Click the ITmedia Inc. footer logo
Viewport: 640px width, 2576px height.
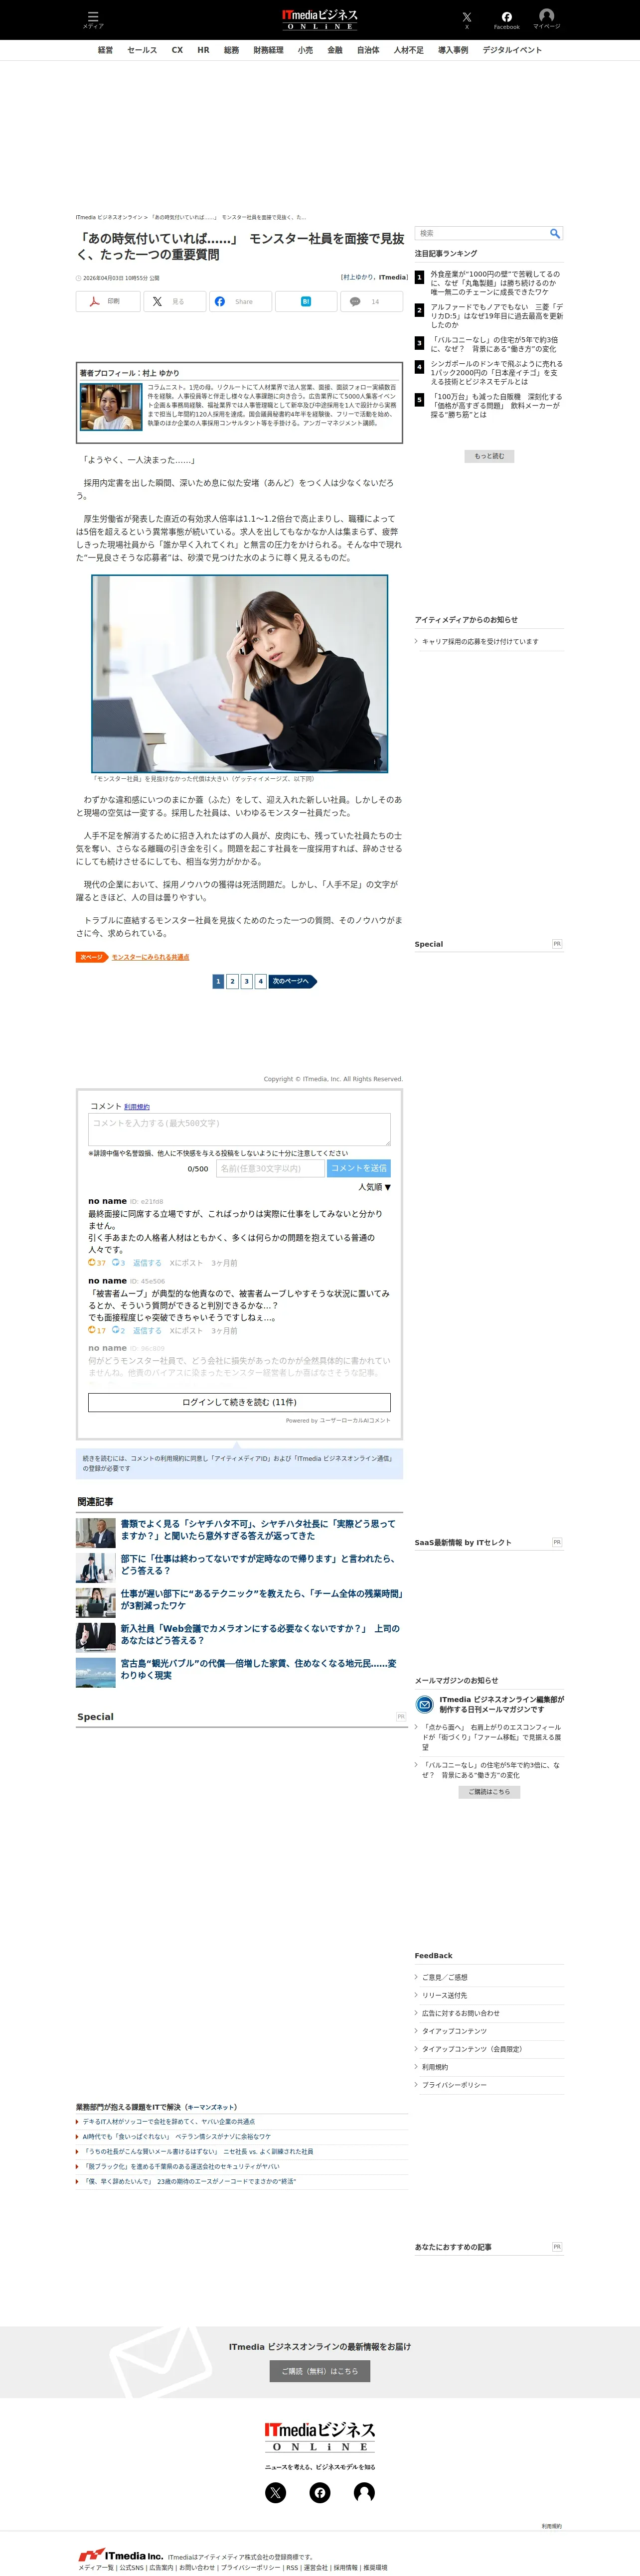(121, 2555)
